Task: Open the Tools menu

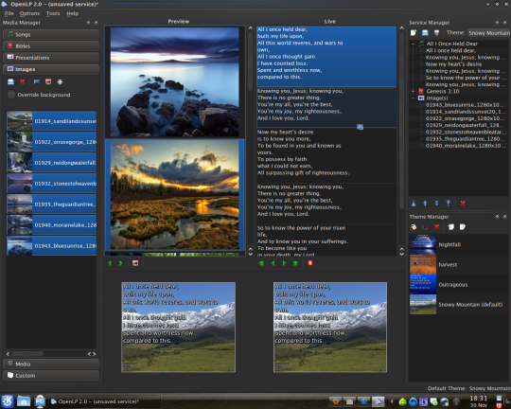Action: [53, 13]
